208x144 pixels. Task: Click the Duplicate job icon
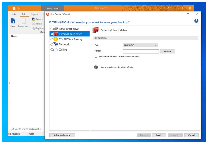pyautogui.click(x=33, y=28)
